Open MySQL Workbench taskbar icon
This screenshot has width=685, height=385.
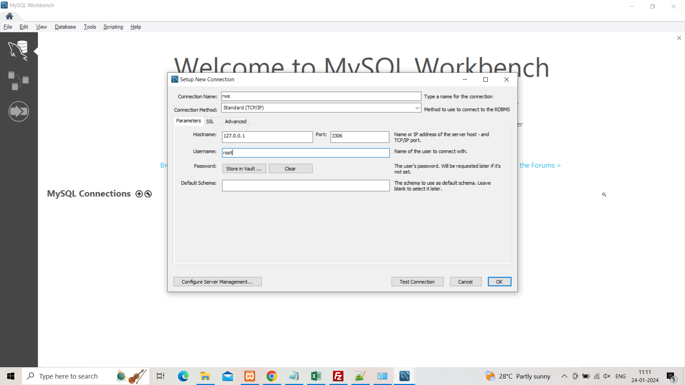point(405,376)
